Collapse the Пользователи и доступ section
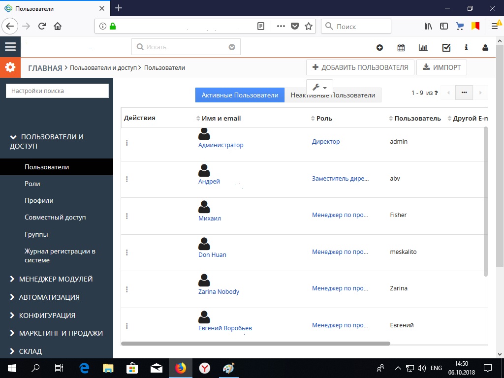 [x=47, y=141]
